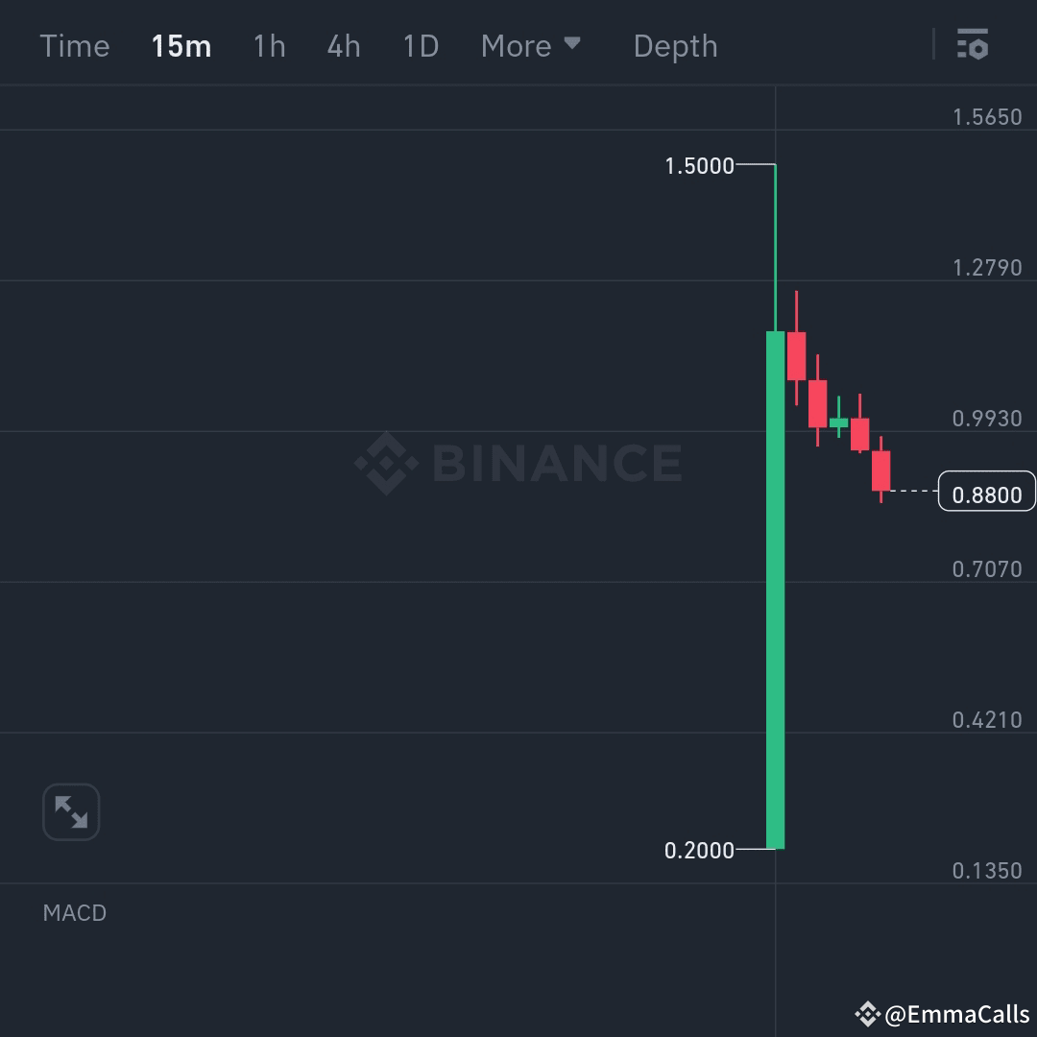Viewport: 1037px width, 1037px height.
Task: Switch to the 4h timeframe
Action: [x=344, y=45]
